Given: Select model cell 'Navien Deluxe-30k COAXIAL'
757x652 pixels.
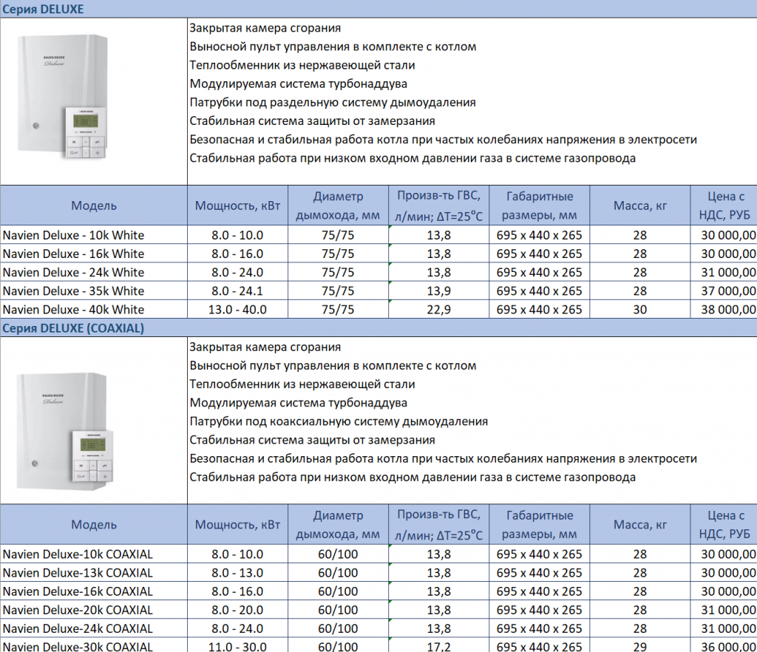Looking at the screenshot, I should coord(94,646).
